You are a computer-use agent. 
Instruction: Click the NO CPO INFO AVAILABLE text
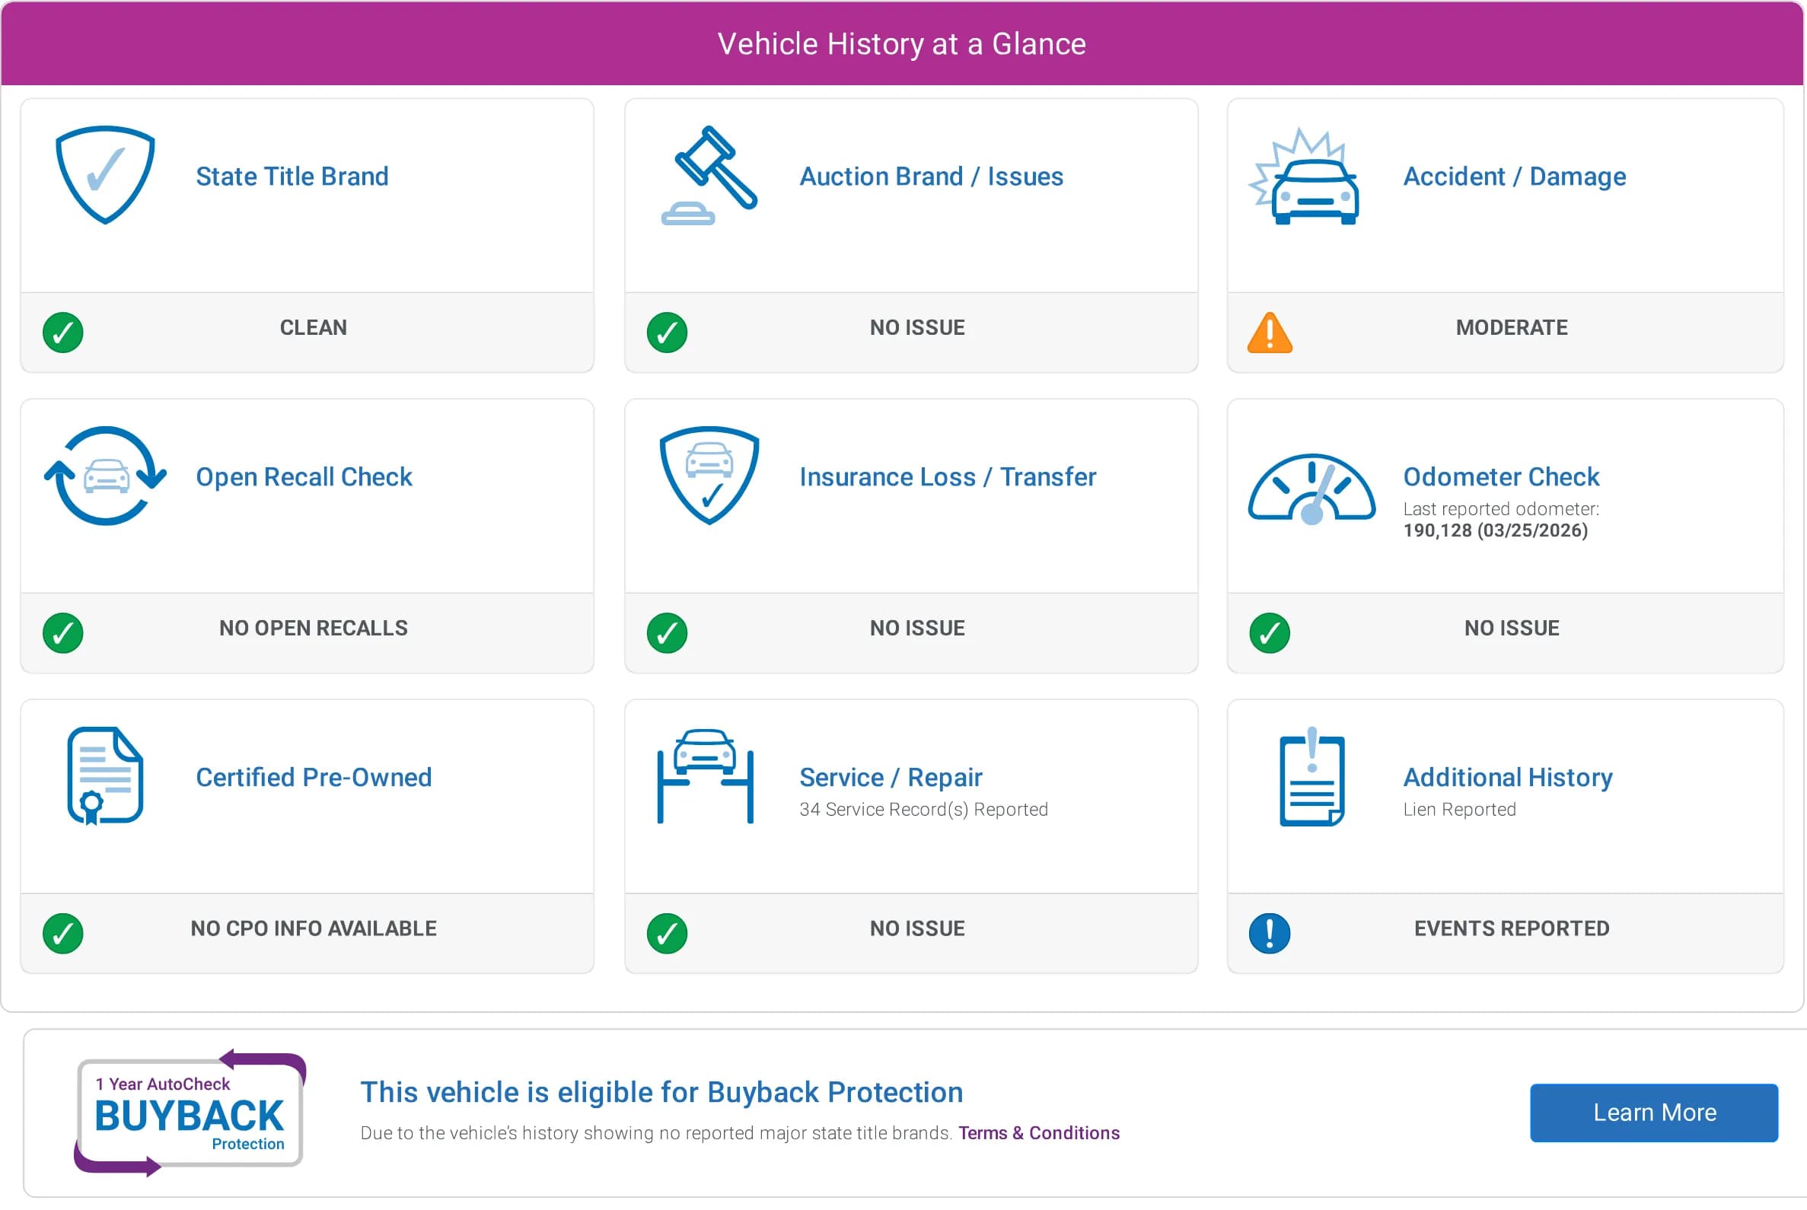point(314,928)
